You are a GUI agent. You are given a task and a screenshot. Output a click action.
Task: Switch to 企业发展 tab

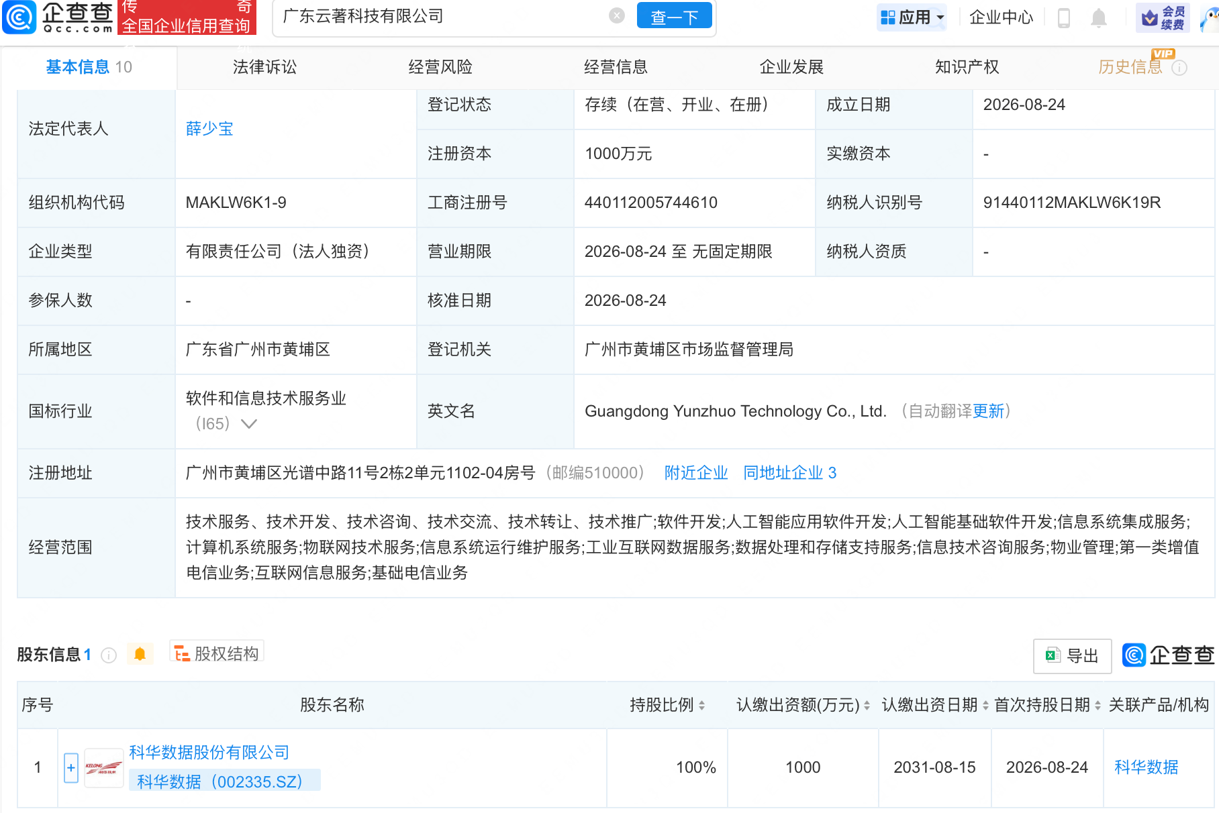791,67
